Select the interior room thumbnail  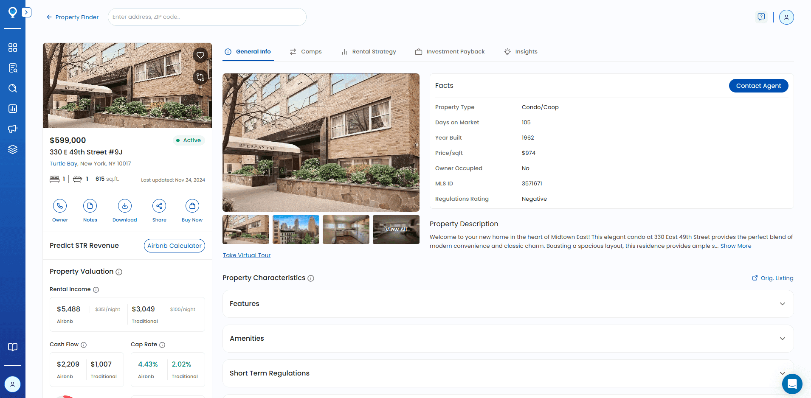346,230
